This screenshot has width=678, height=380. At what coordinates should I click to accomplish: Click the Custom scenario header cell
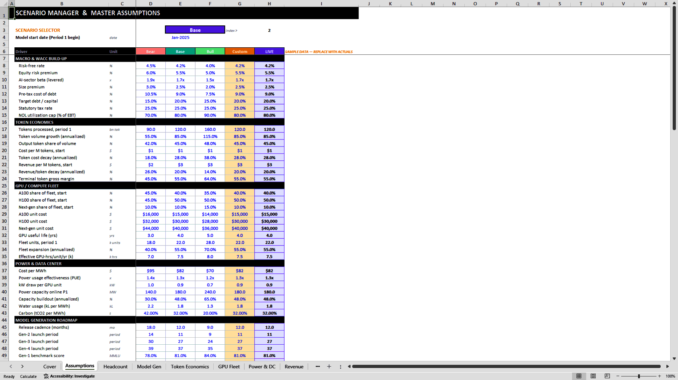[x=240, y=52]
